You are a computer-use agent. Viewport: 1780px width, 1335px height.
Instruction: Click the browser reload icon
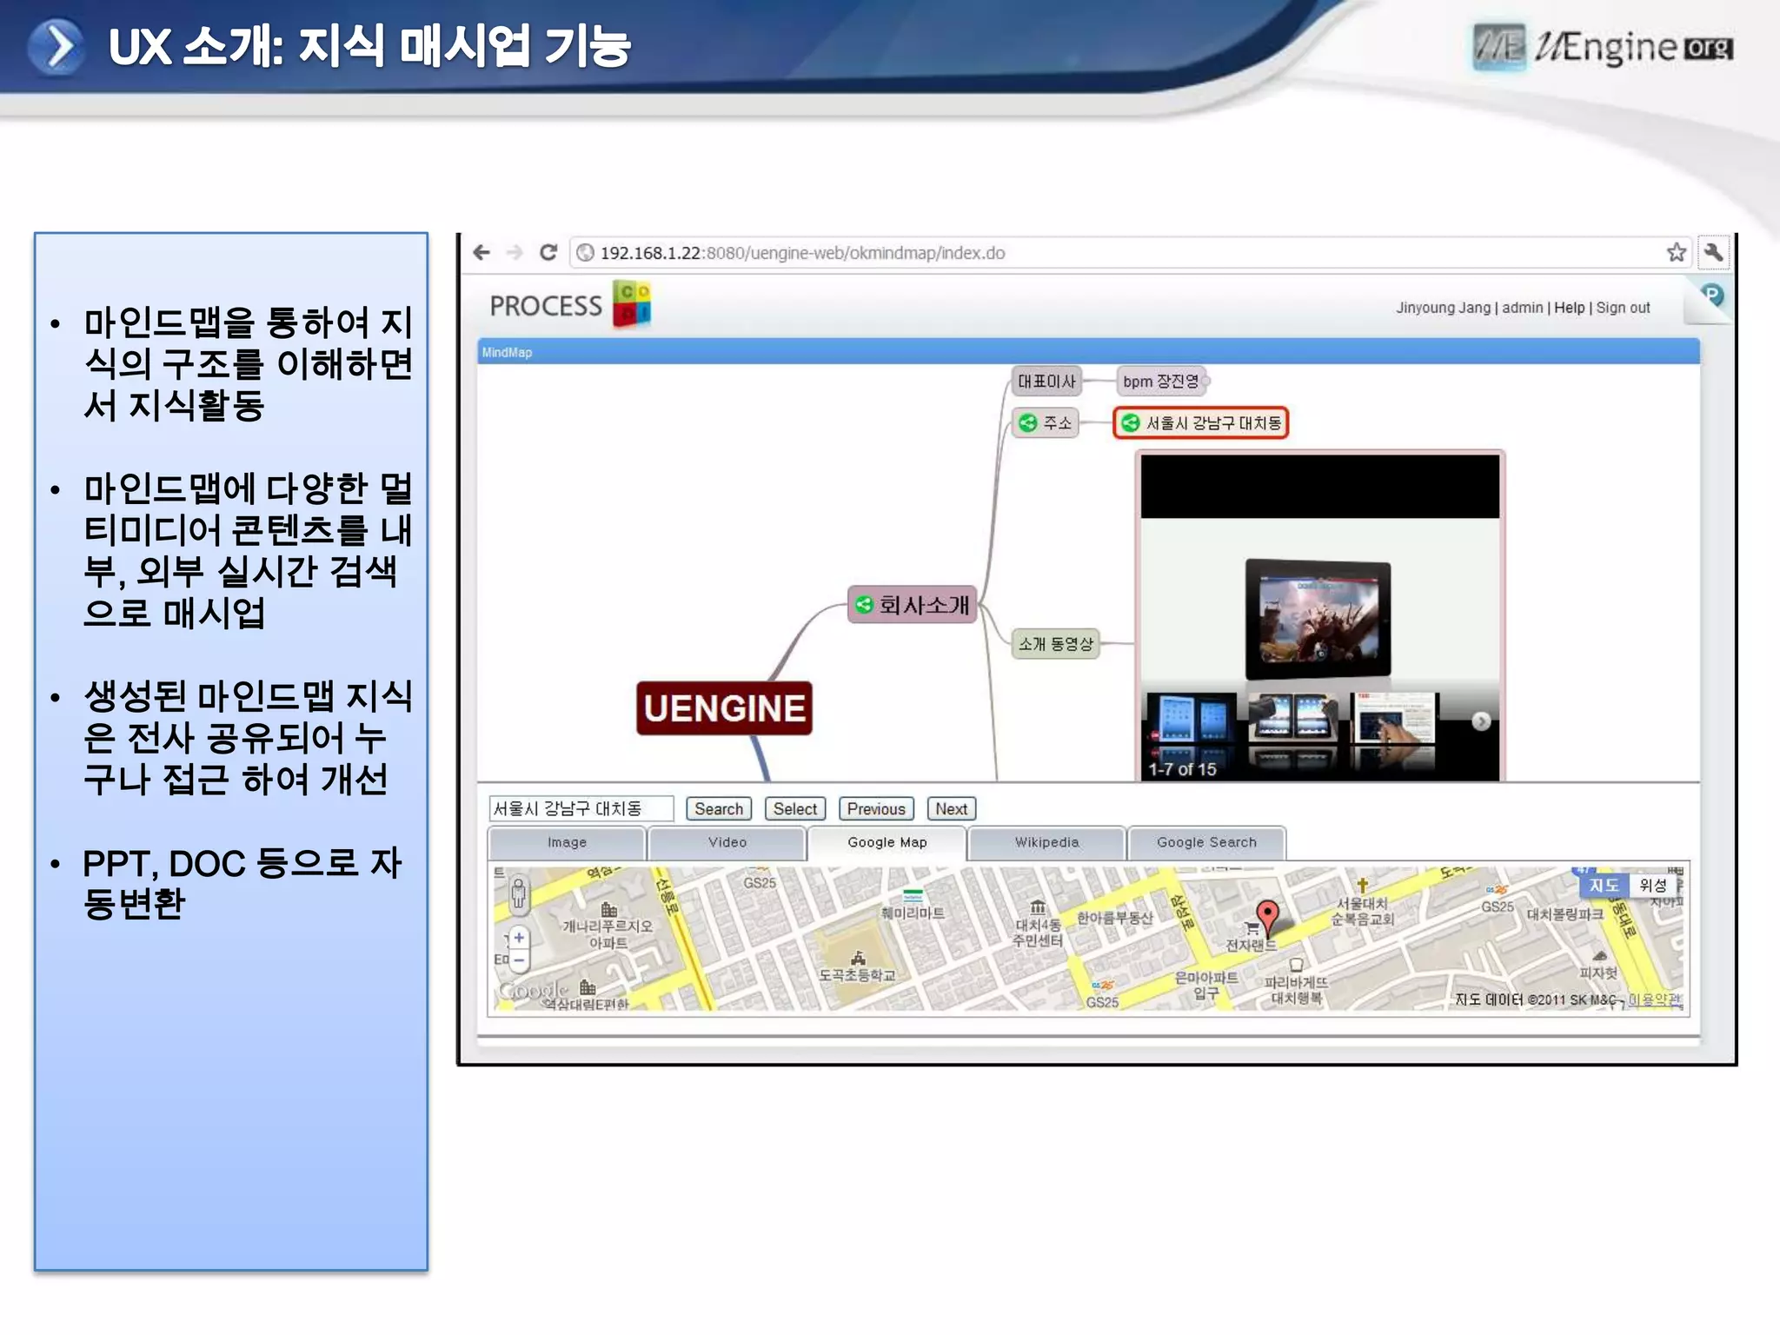click(548, 253)
